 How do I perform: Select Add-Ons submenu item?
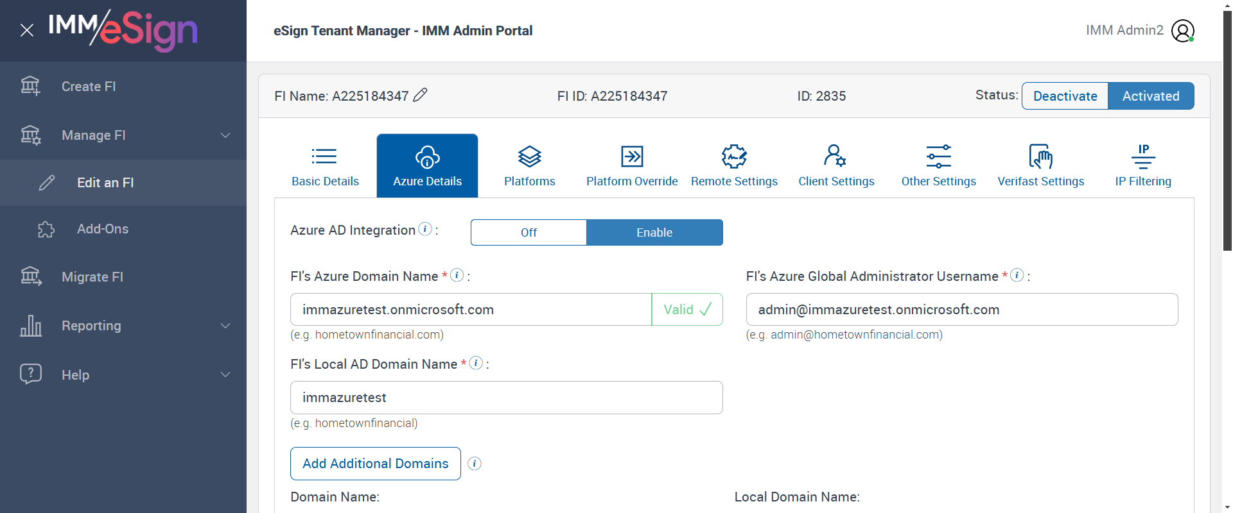tap(123, 229)
